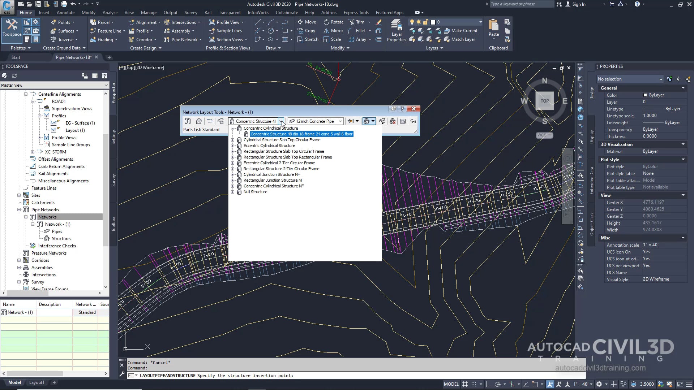Click the layer color swatch in Layers panel
The height and width of the screenshot is (390, 694).
pos(433,22)
